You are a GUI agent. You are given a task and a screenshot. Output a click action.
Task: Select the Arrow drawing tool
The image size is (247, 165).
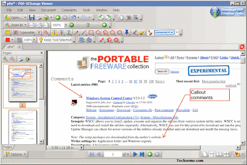click(x=76, y=33)
